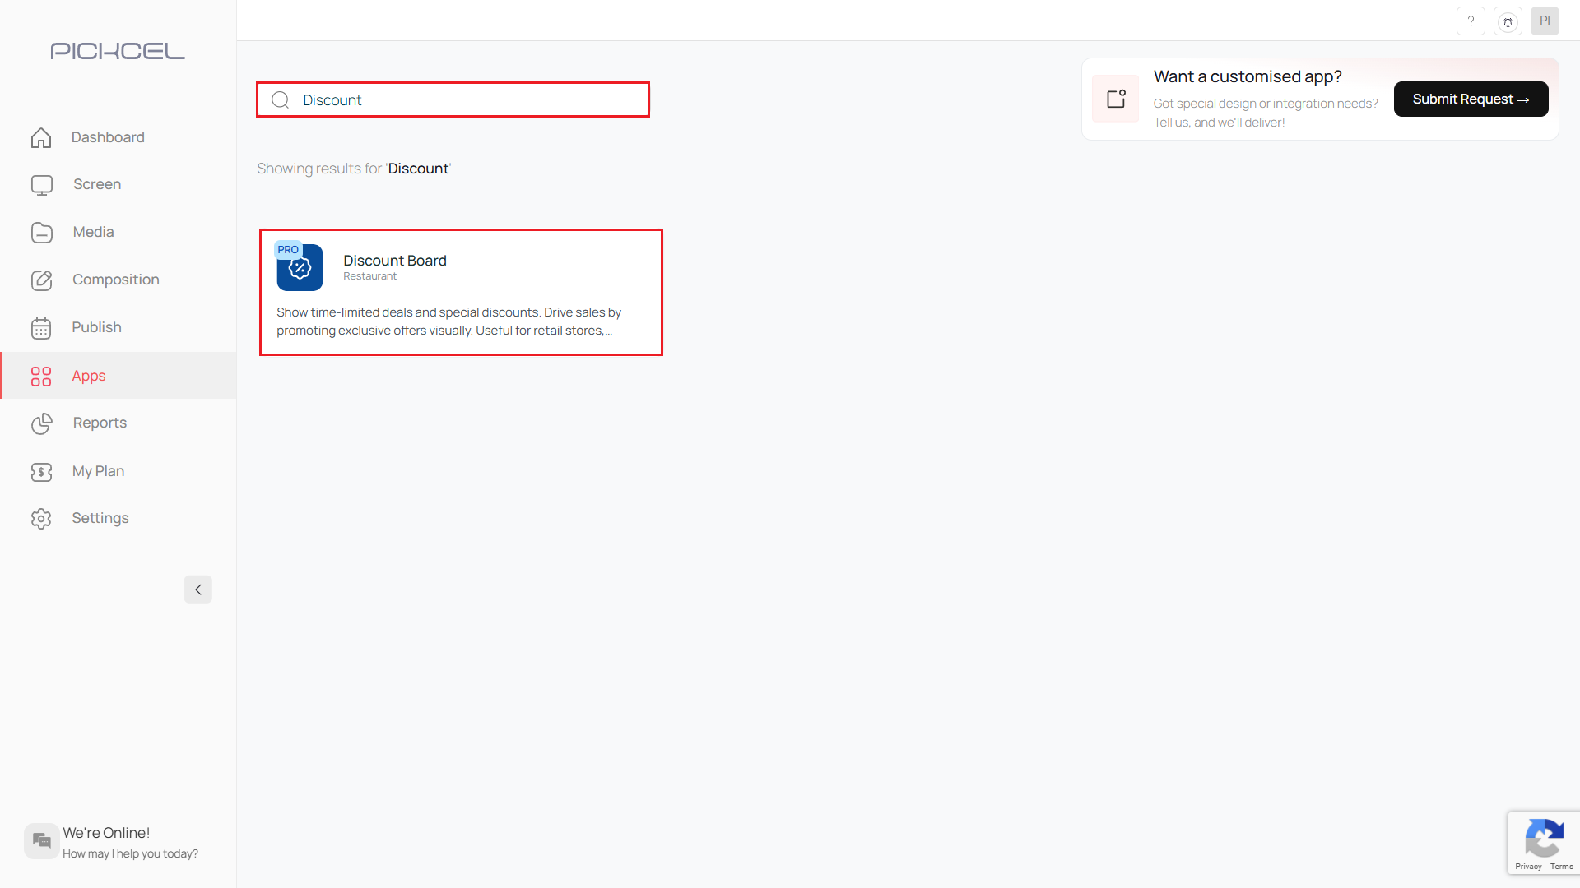The width and height of the screenshot is (1580, 888).
Task: Click the Pickcel logo
Action: (x=118, y=51)
